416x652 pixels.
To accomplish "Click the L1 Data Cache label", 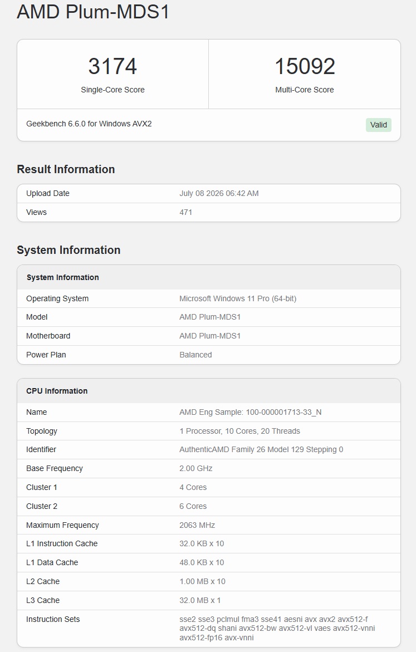I will 52,562.
